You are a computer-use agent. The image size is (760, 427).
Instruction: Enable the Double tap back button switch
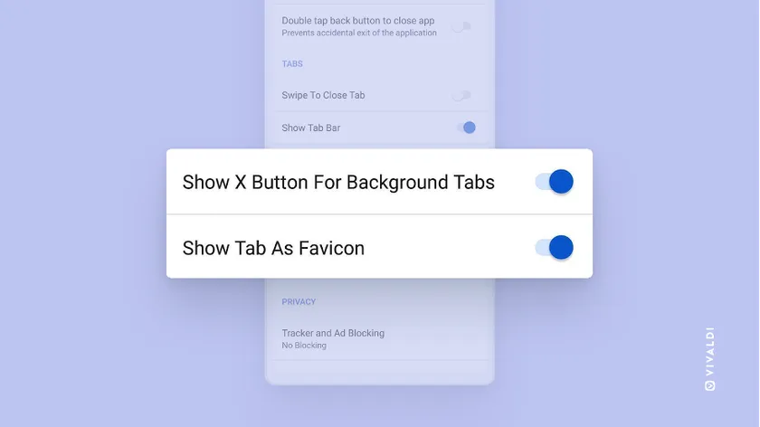tap(462, 26)
